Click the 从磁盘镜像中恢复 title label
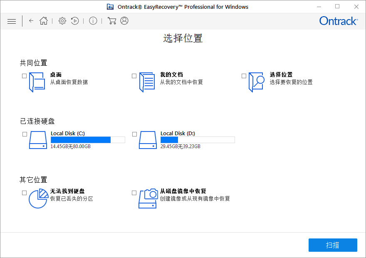Viewport: 366px width, 258px height. [183, 191]
